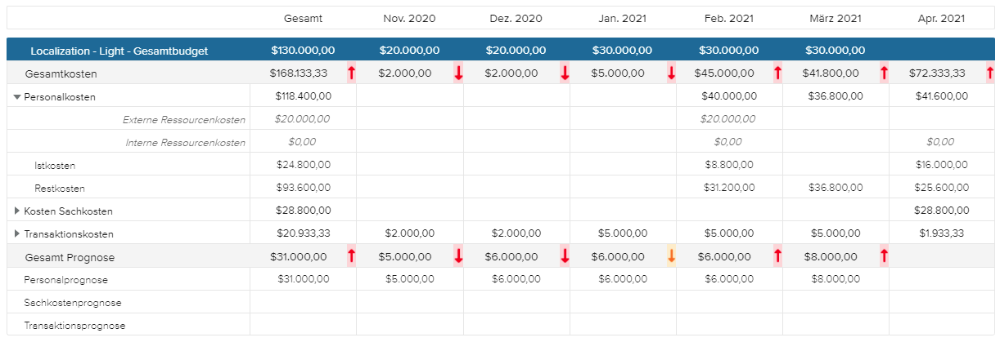The height and width of the screenshot is (342, 1000).
Task: Click the down arrow in Gesamt Prognose Dez. 2020
Action: tap(565, 256)
